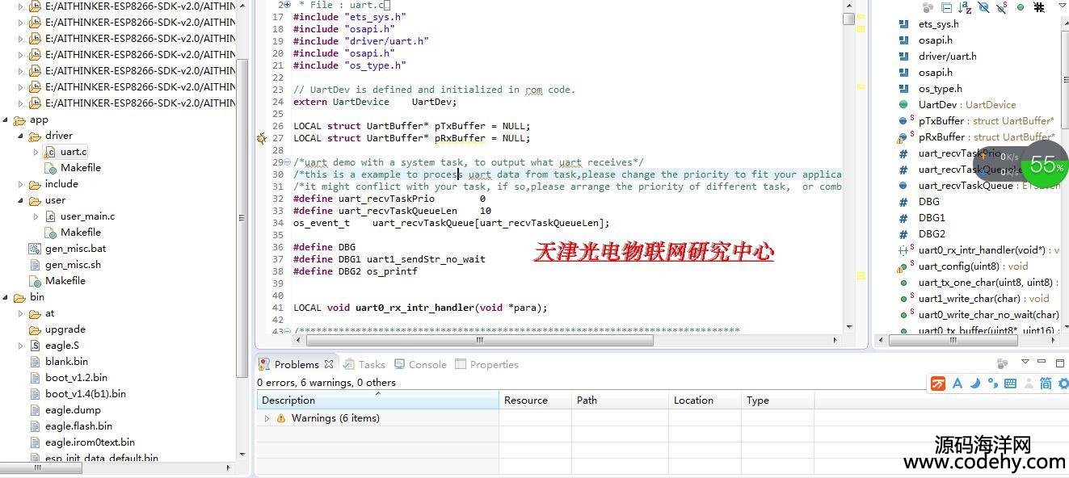This screenshot has width=1069, height=478.
Task: Click Collapse All icon in Outline toolbar
Action: (x=946, y=7)
